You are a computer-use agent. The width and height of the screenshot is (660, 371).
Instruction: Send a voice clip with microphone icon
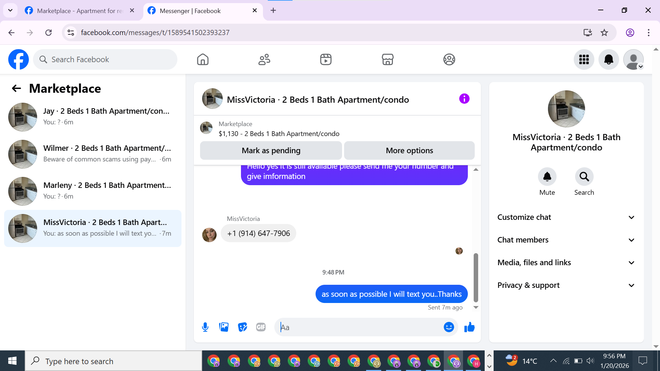[x=205, y=327]
